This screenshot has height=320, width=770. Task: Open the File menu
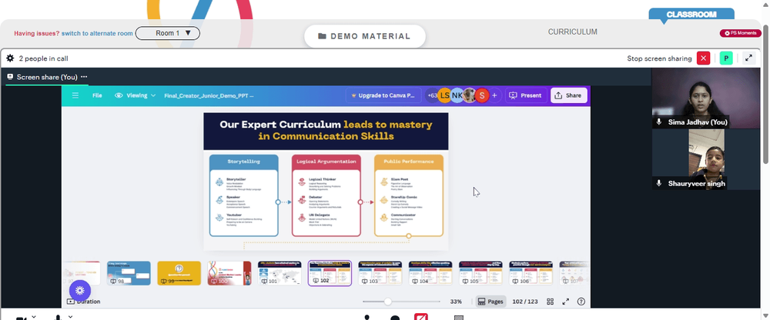pos(97,95)
